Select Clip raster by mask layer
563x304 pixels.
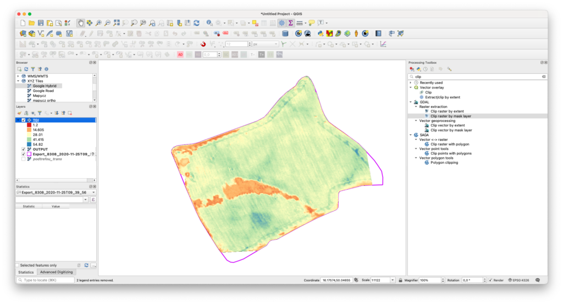450,116
